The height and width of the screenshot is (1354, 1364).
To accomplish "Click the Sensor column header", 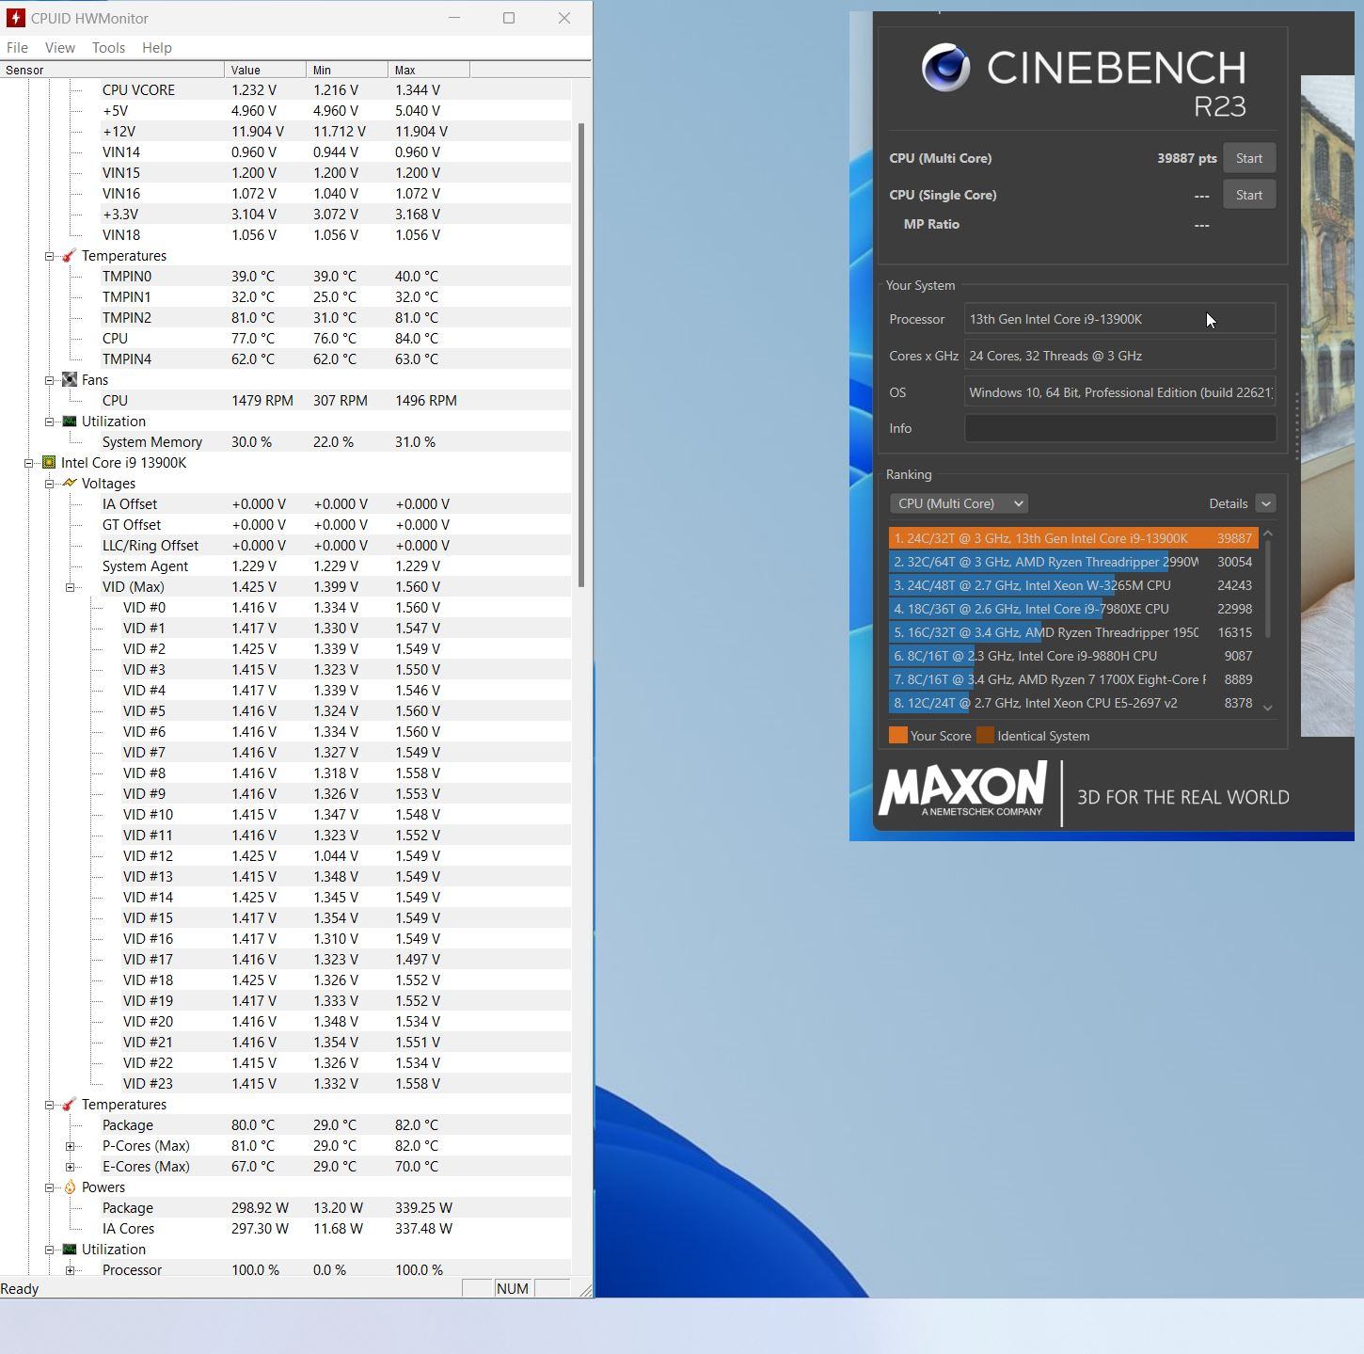I will tap(112, 71).
